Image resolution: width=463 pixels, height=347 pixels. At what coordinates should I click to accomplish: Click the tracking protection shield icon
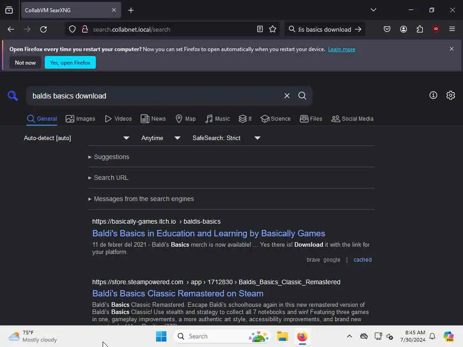72,29
